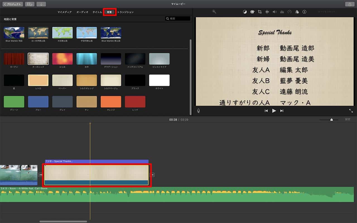Go back to プロジェクト list
This screenshot has width=357, height=223.
13,4
